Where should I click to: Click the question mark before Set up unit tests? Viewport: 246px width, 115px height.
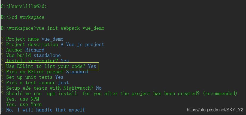(x=2, y=77)
